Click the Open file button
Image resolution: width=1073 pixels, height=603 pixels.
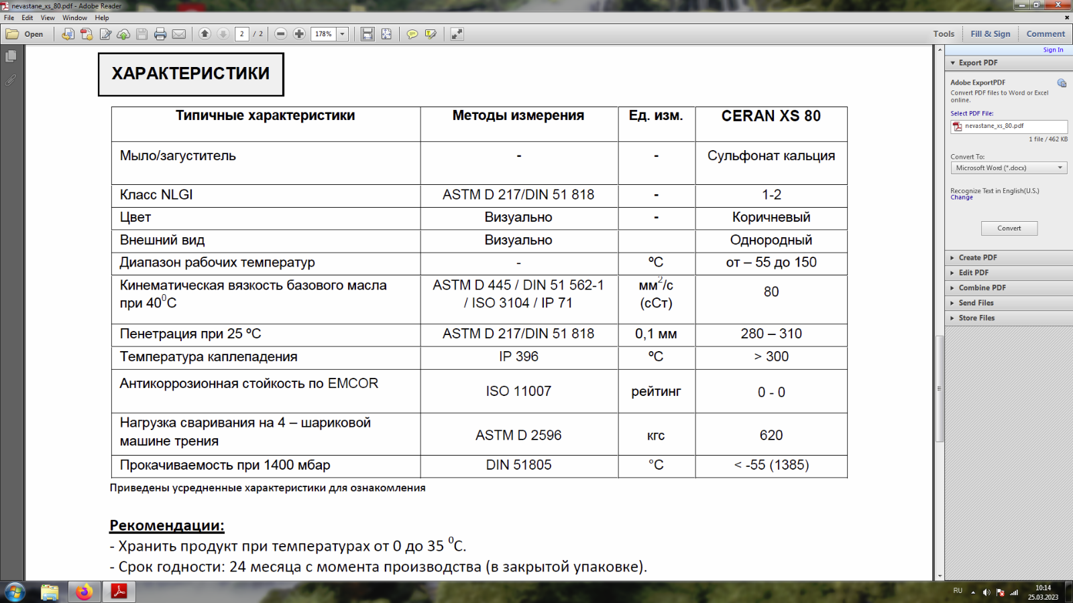click(x=25, y=34)
